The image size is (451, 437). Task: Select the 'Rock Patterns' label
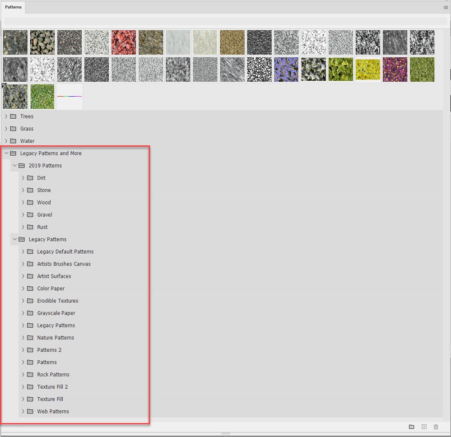[53, 375]
